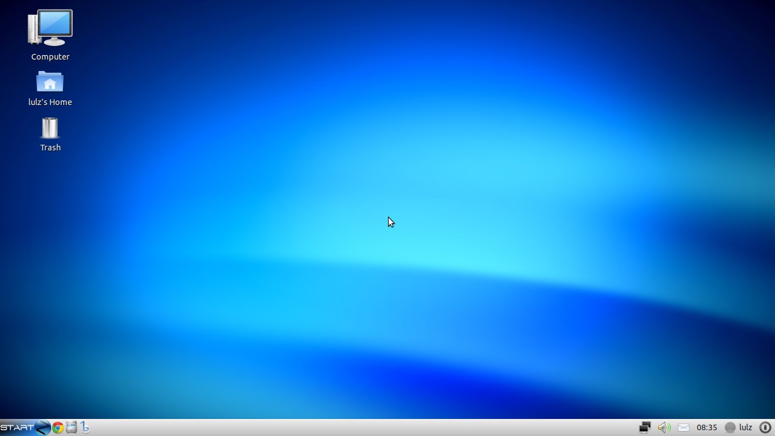Launch the blue 'b' application icon

coord(85,427)
